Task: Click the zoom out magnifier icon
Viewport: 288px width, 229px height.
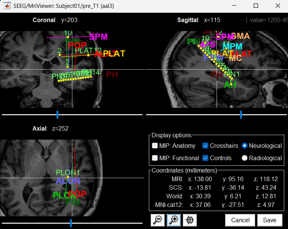Action: pyautogui.click(x=158, y=220)
